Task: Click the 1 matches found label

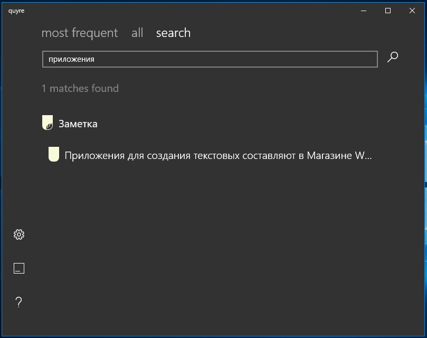Action: tap(80, 88)
